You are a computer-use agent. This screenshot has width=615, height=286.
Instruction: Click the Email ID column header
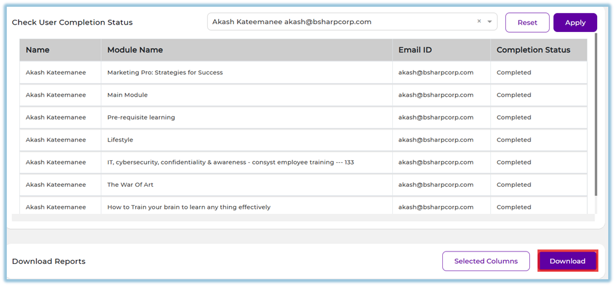click(x=415, y=50)
